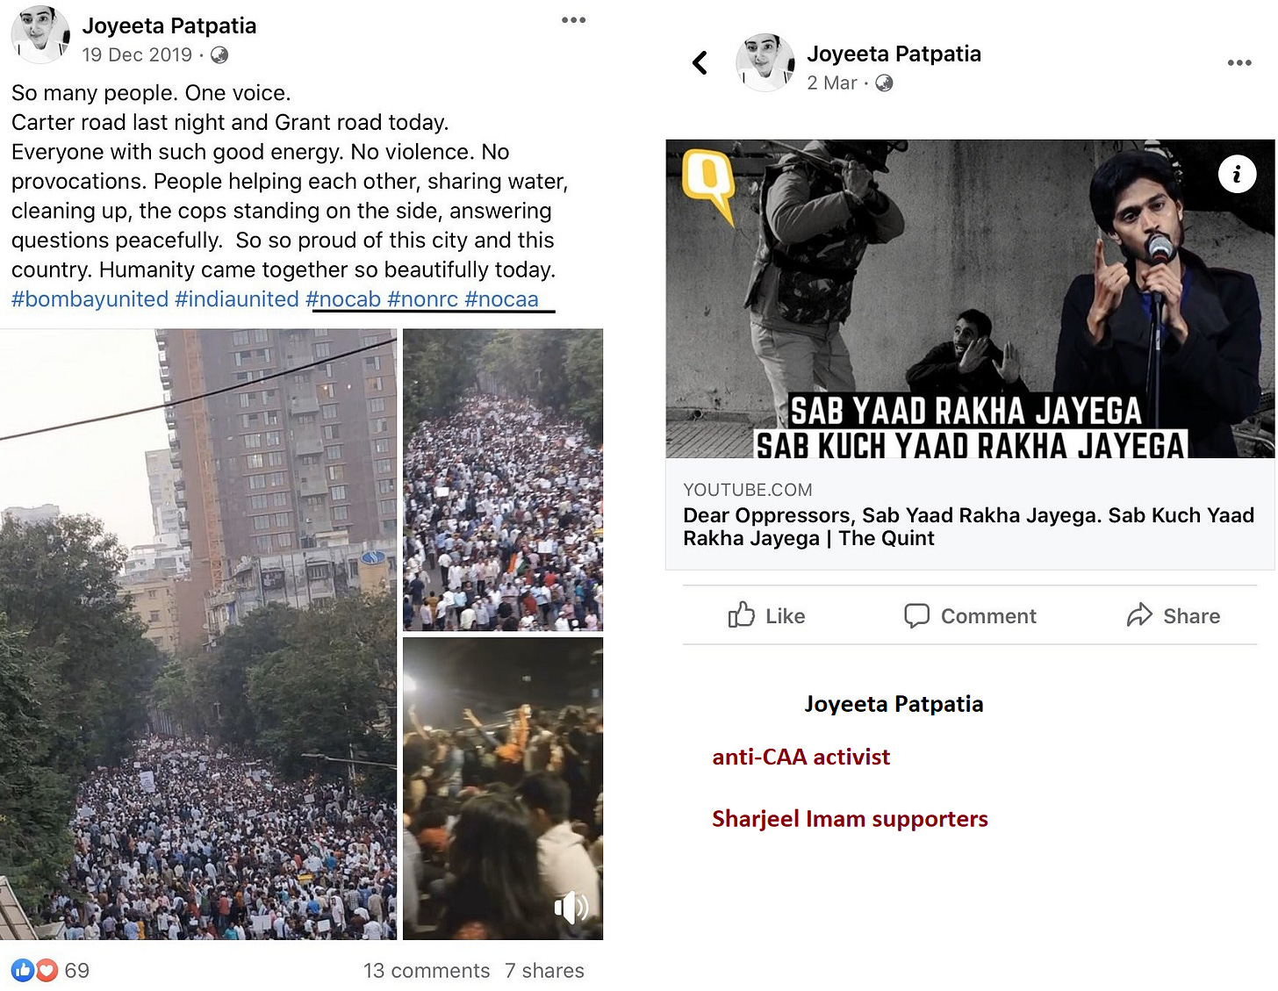Viewport: 1278px width, 991px height.
Task: Open the #bombayunited hashtag
Action: tap(90, 299)
